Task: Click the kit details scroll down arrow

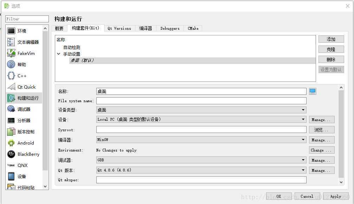Action: (341, 182)
